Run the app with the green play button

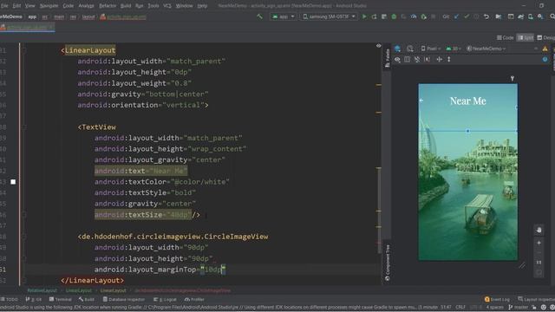pos(364,16)
